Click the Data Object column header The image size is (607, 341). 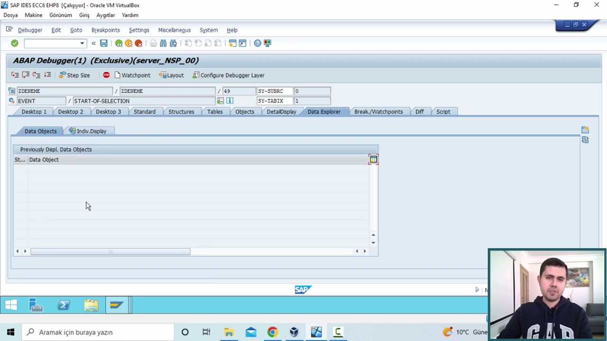coord(198,160)
